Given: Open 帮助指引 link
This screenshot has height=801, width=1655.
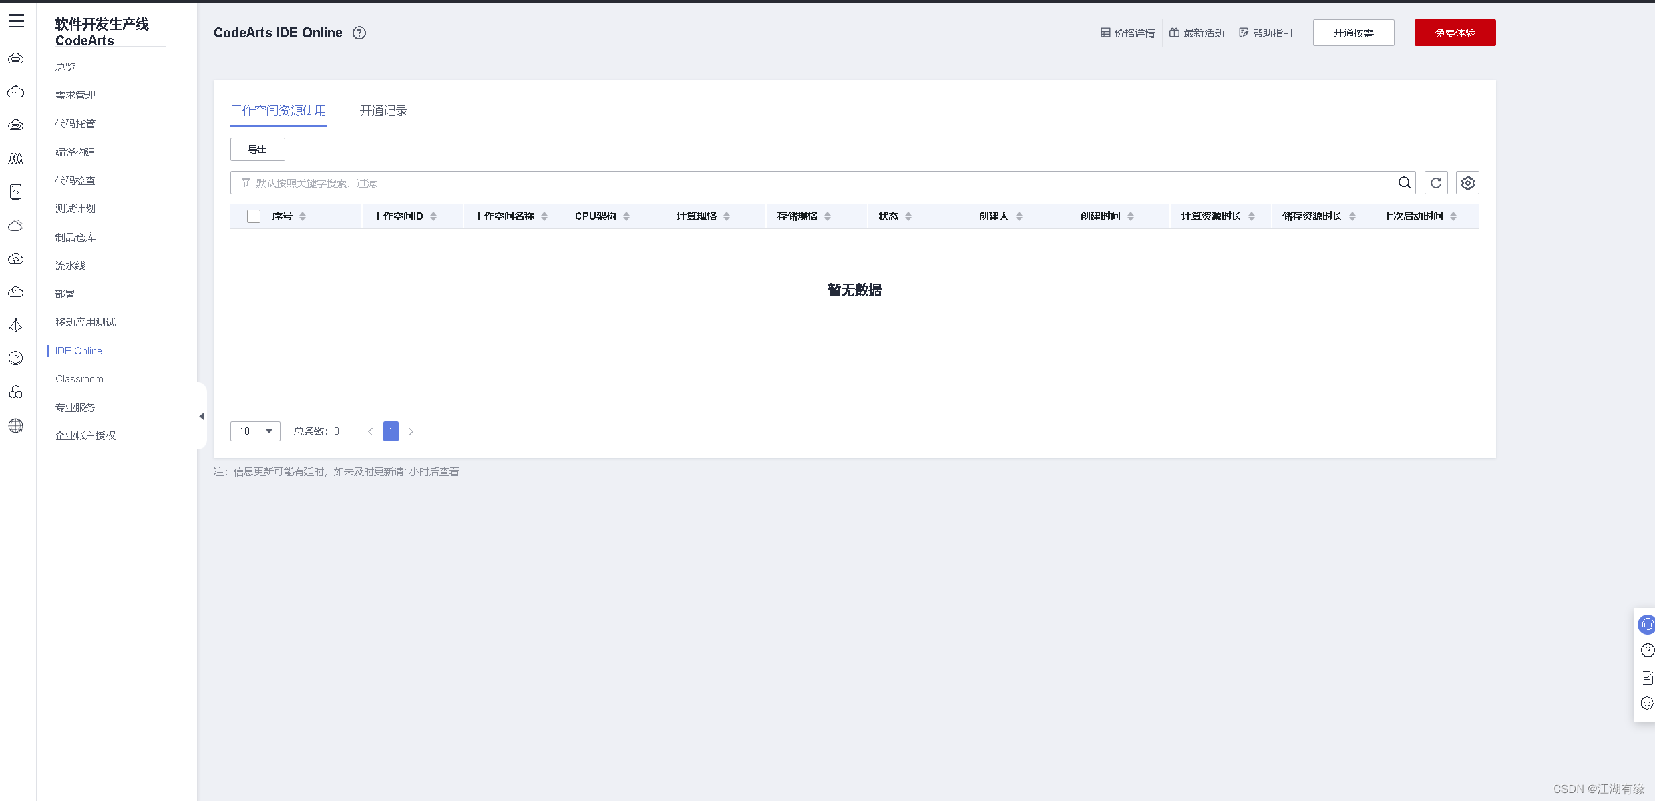Looking at the screenshot, I should [x=1266, y=33].
